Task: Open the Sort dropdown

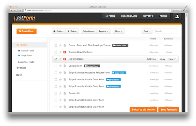Action: pos(147,31)
